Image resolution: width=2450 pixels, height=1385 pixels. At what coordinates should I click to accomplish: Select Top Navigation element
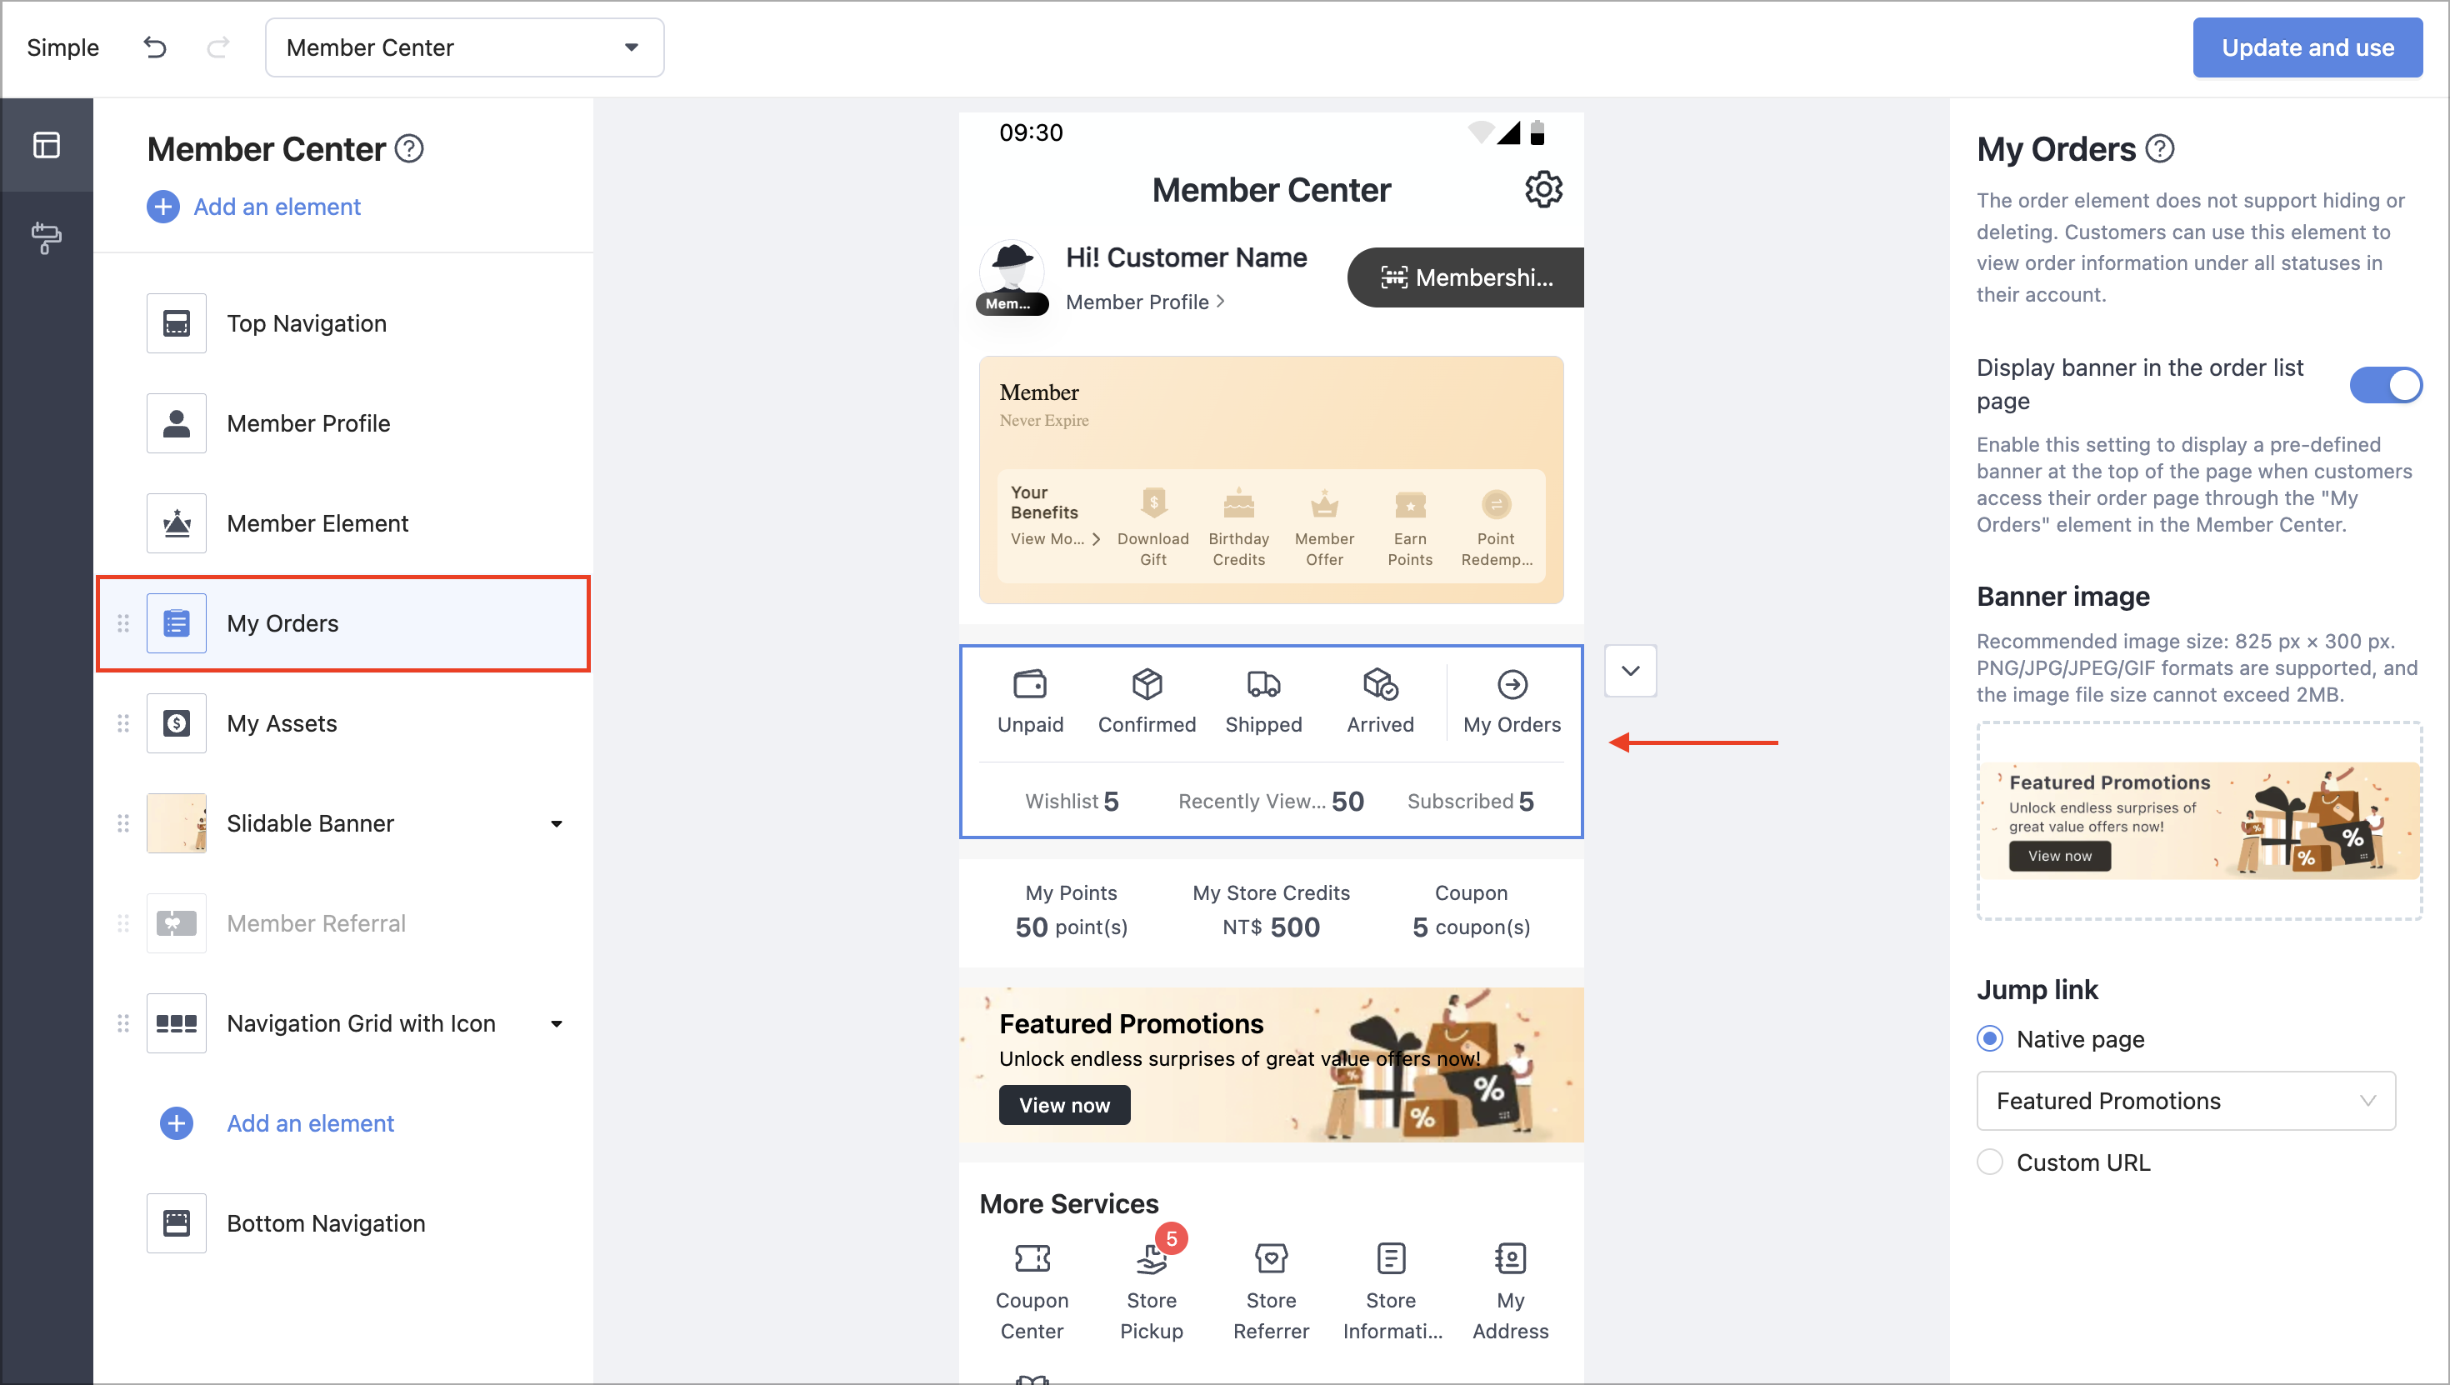(x=345, y=323)
